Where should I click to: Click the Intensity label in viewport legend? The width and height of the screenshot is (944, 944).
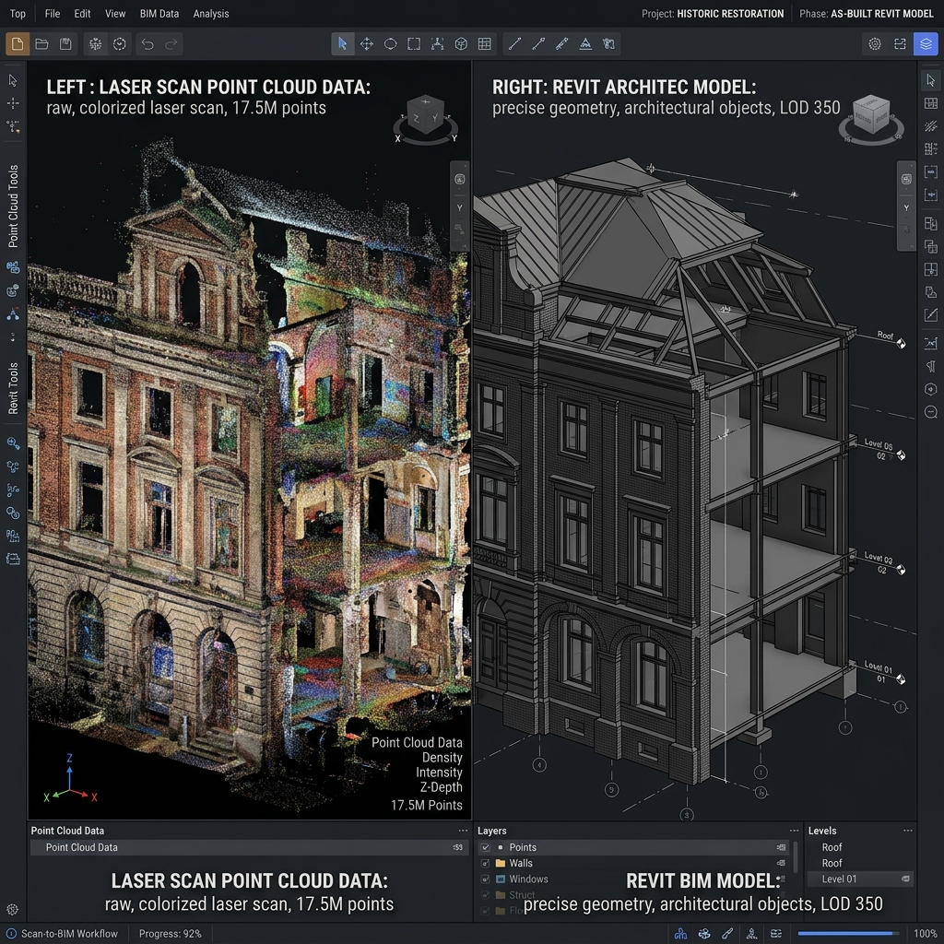(x=439, y=773)
